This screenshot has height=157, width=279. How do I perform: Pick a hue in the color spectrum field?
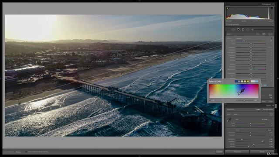[234, 91]
